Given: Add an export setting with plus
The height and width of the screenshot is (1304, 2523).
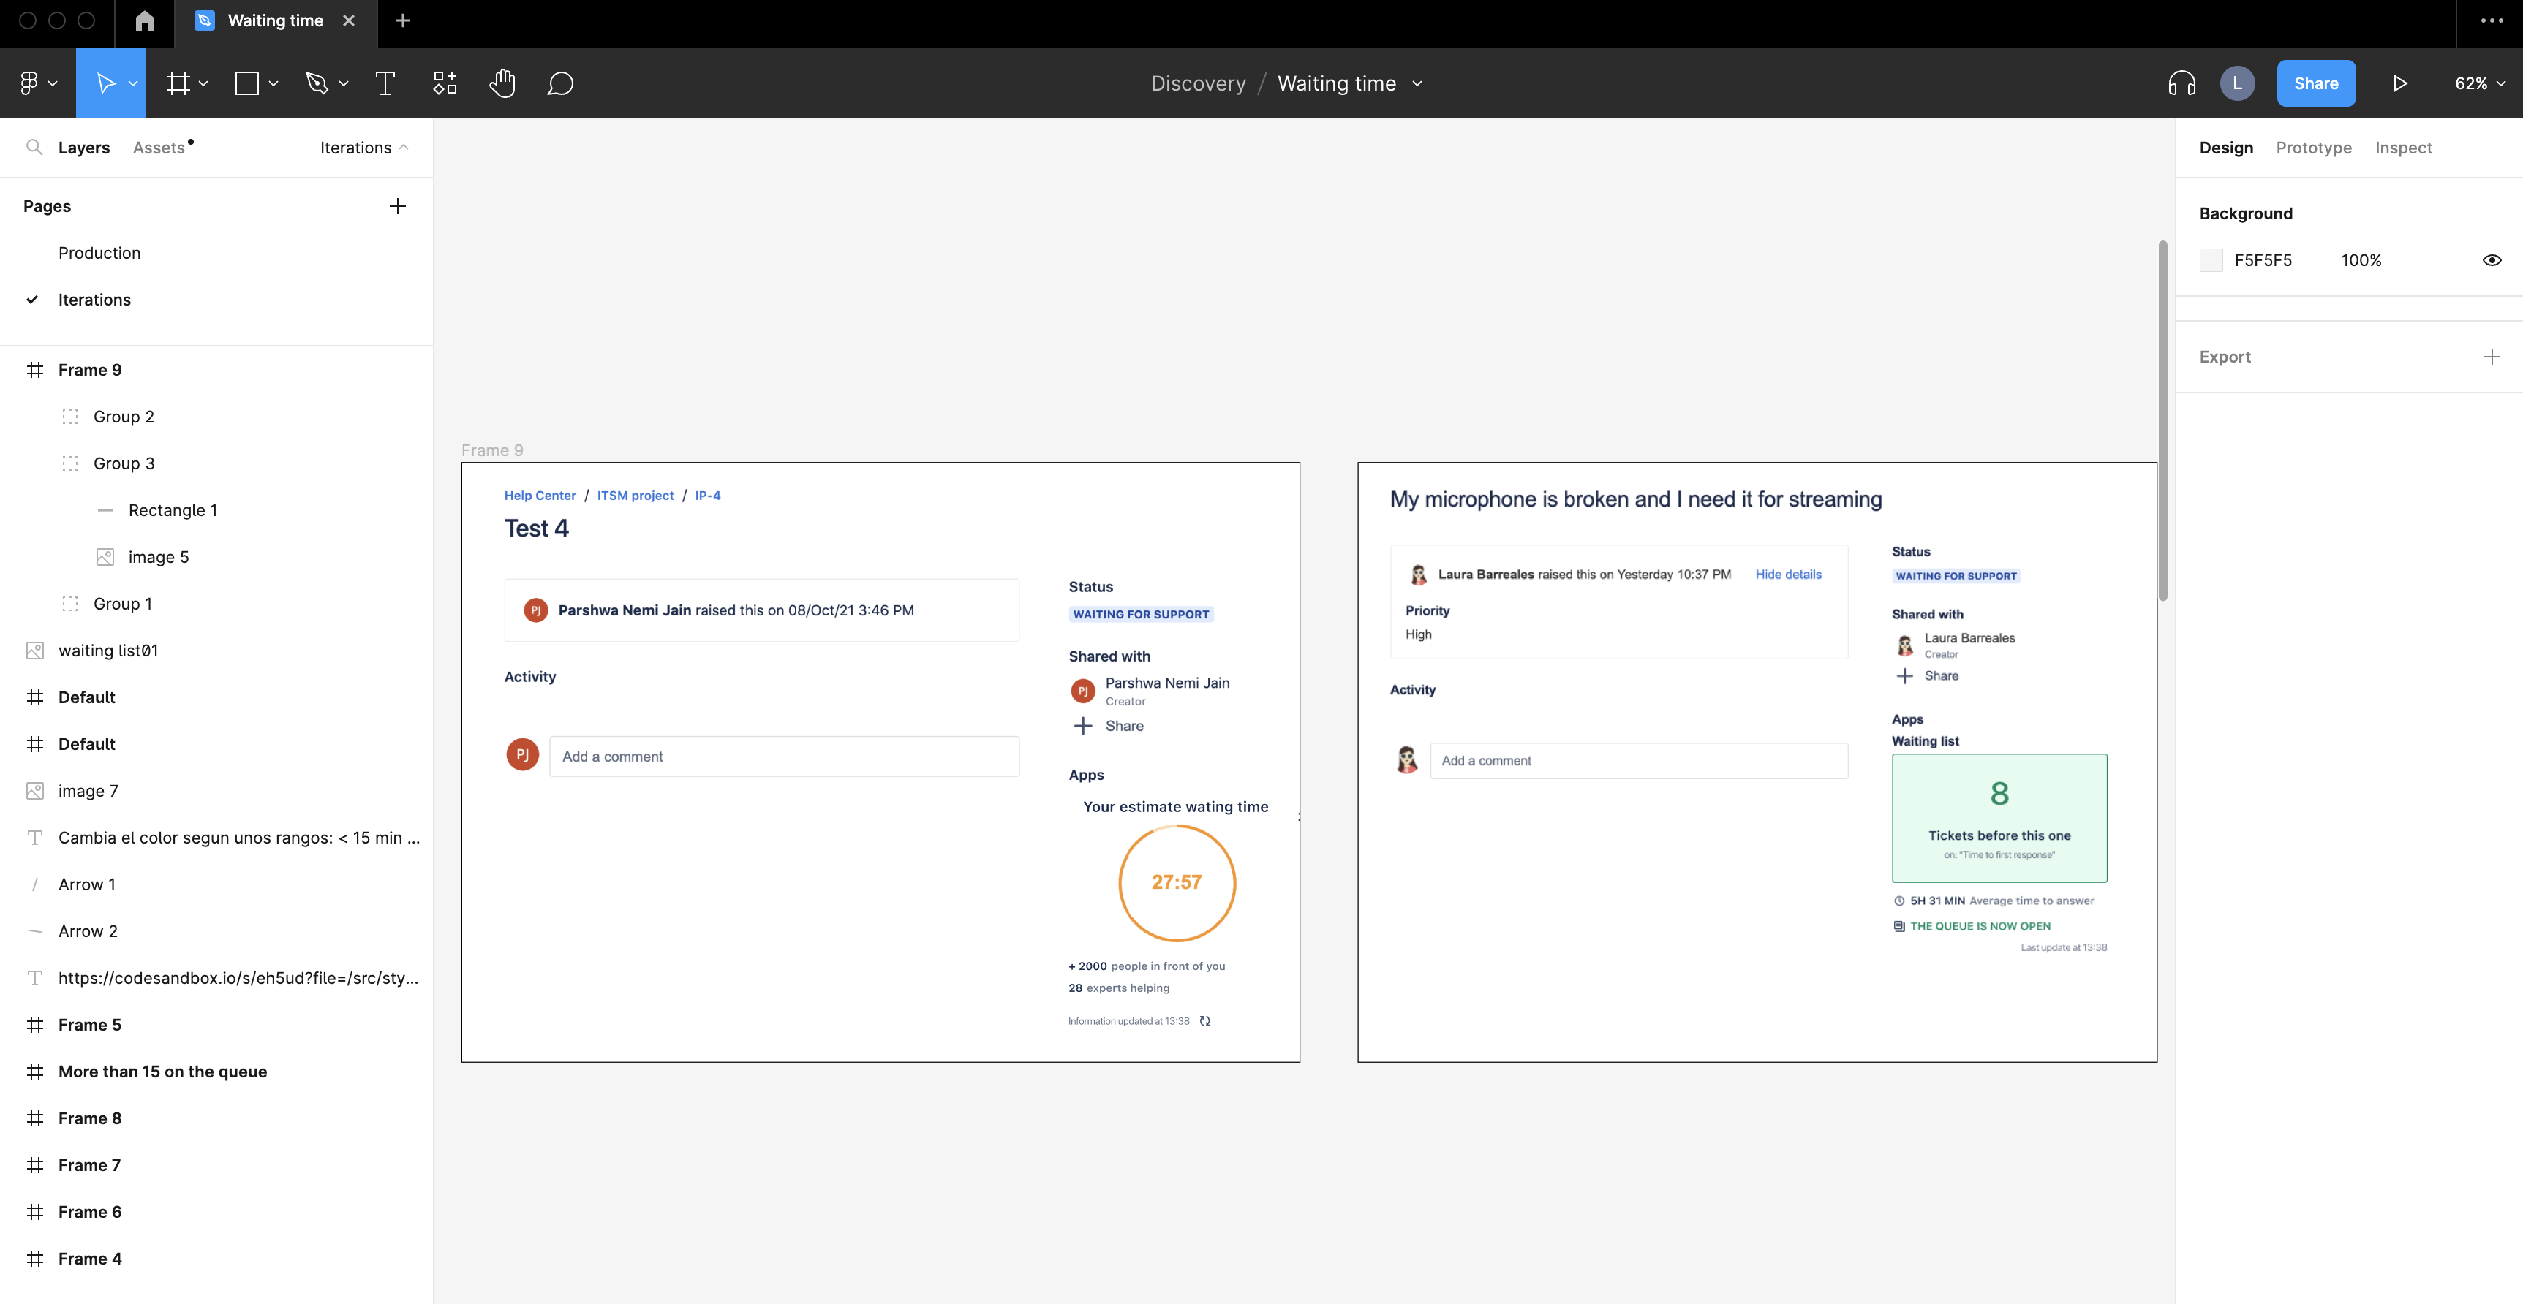Looking at the screenshot, I should 2492,357.
